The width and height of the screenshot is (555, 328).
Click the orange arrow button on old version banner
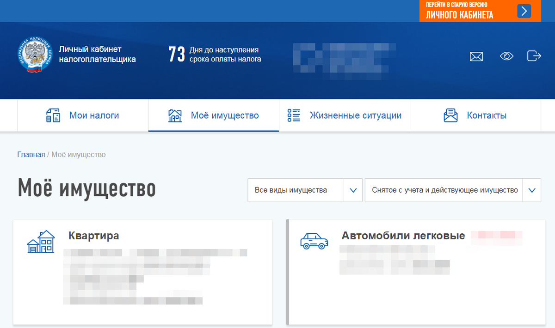[523, 11]
